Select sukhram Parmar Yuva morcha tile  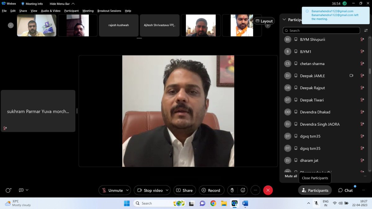point(38,111)
